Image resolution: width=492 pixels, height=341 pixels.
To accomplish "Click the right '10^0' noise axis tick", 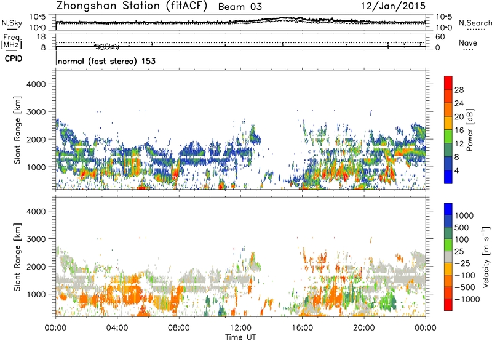I will [x=443, y=28].
